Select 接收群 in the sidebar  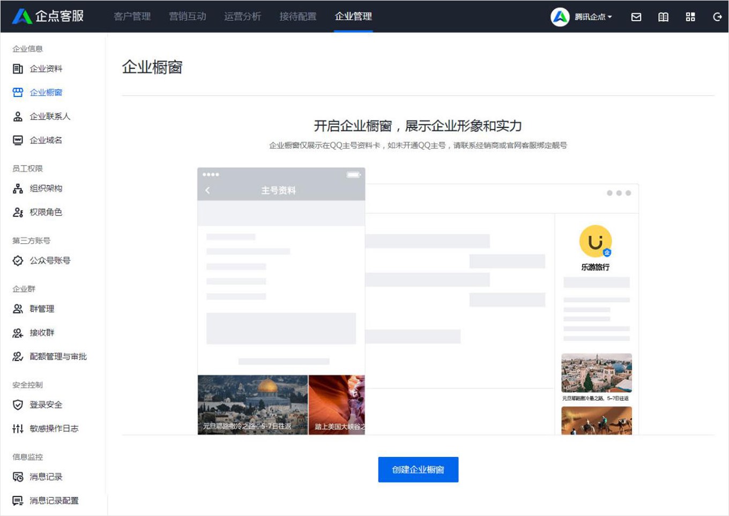[x=40, y=333]
